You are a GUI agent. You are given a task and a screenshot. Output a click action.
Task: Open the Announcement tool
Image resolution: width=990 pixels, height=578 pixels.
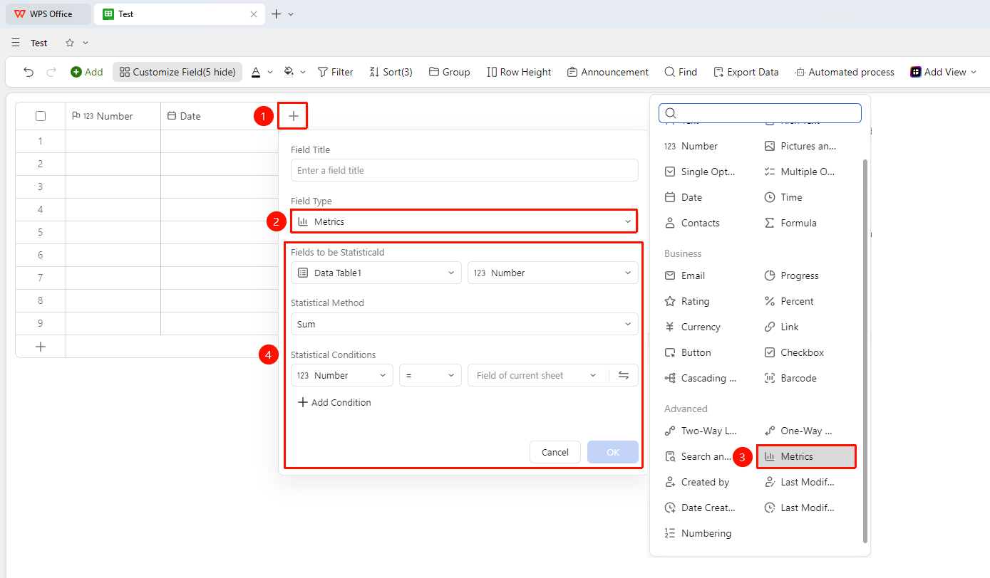point(608,72)
